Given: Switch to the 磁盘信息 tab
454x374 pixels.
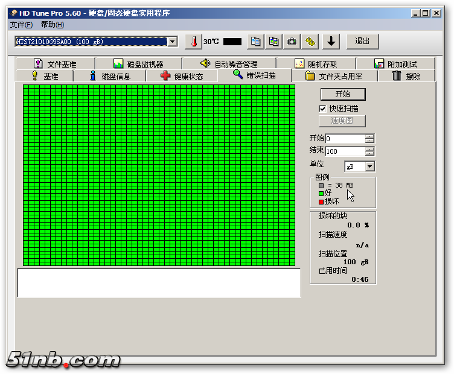Looking at the screenshot, I should pyautogui.click(x=110, y=76).
